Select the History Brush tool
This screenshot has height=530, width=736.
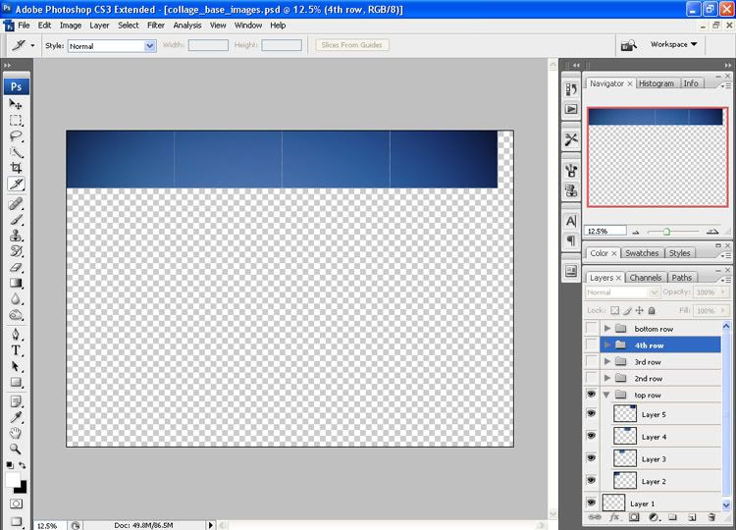tap(16, 251)
